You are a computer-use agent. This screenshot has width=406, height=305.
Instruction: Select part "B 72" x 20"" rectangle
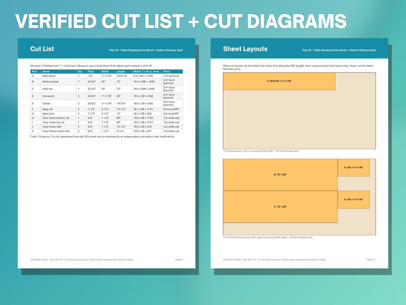click(x=280, y=175)
